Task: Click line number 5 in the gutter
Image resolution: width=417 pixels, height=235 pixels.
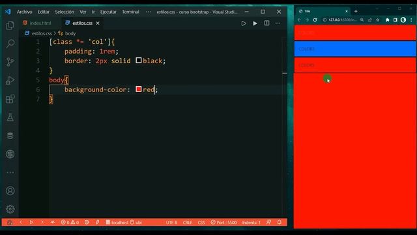Action: coord(38,80)
